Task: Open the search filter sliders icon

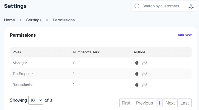Action: tap(191, 6)
